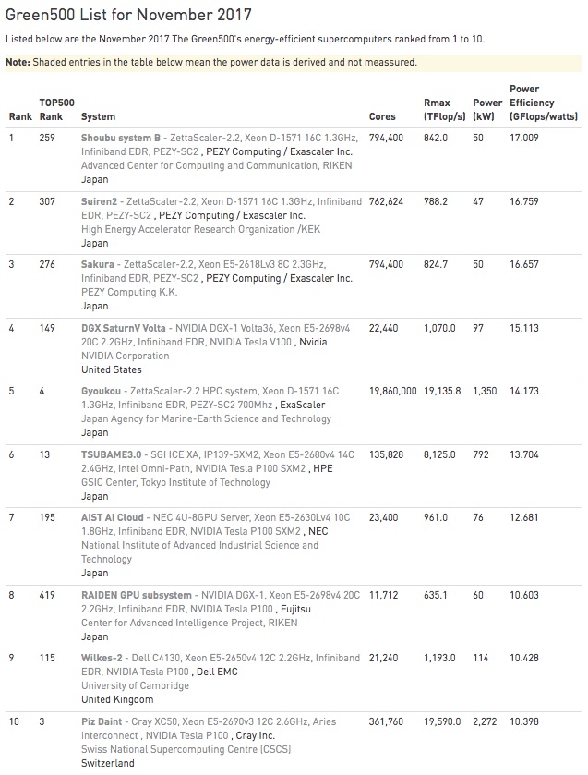Click the Power (kW) column header
588x775 pixels.
(487, 109)
